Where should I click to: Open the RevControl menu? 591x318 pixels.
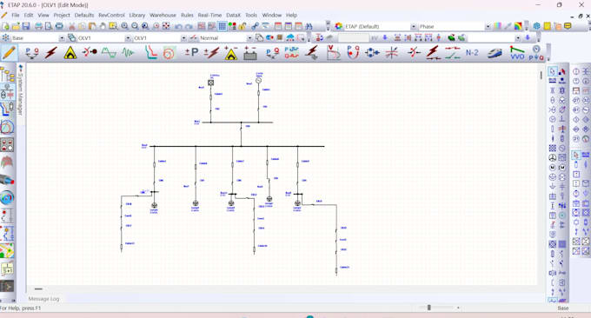point(111,15)
